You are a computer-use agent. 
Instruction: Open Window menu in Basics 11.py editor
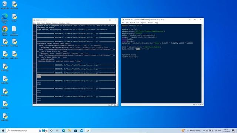coord(150,23)
